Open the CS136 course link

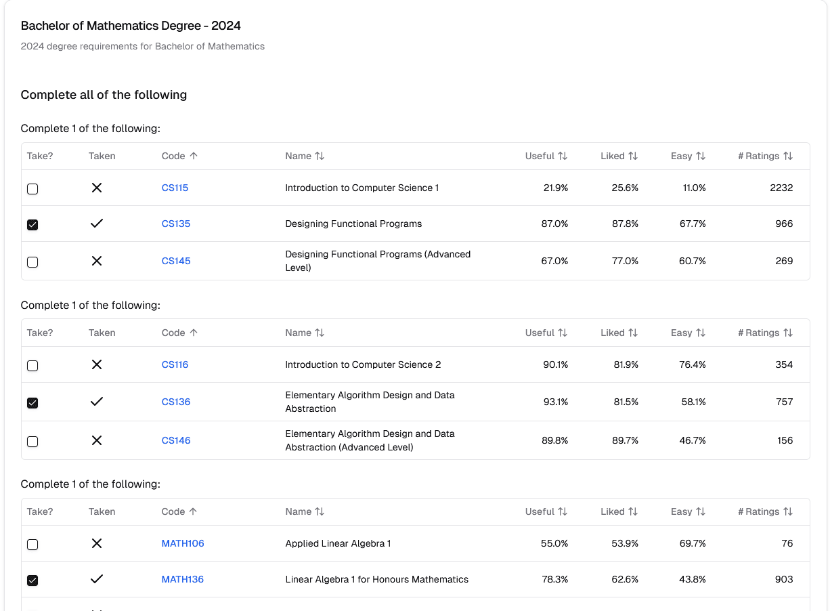click(175, 402)
